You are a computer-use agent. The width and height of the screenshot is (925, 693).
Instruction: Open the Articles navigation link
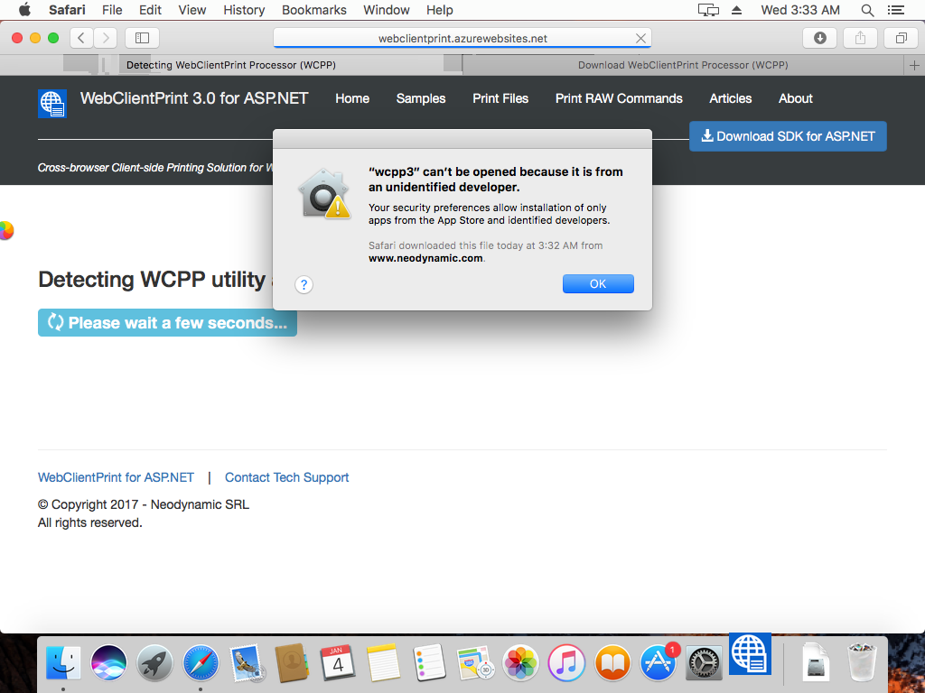click(x=730, y=98)
